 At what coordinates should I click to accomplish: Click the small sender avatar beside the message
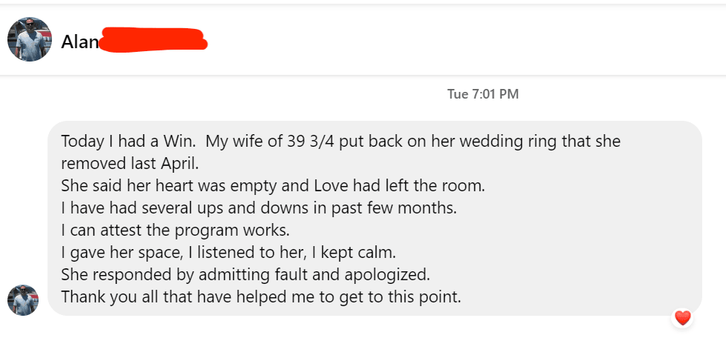point(22,299)
